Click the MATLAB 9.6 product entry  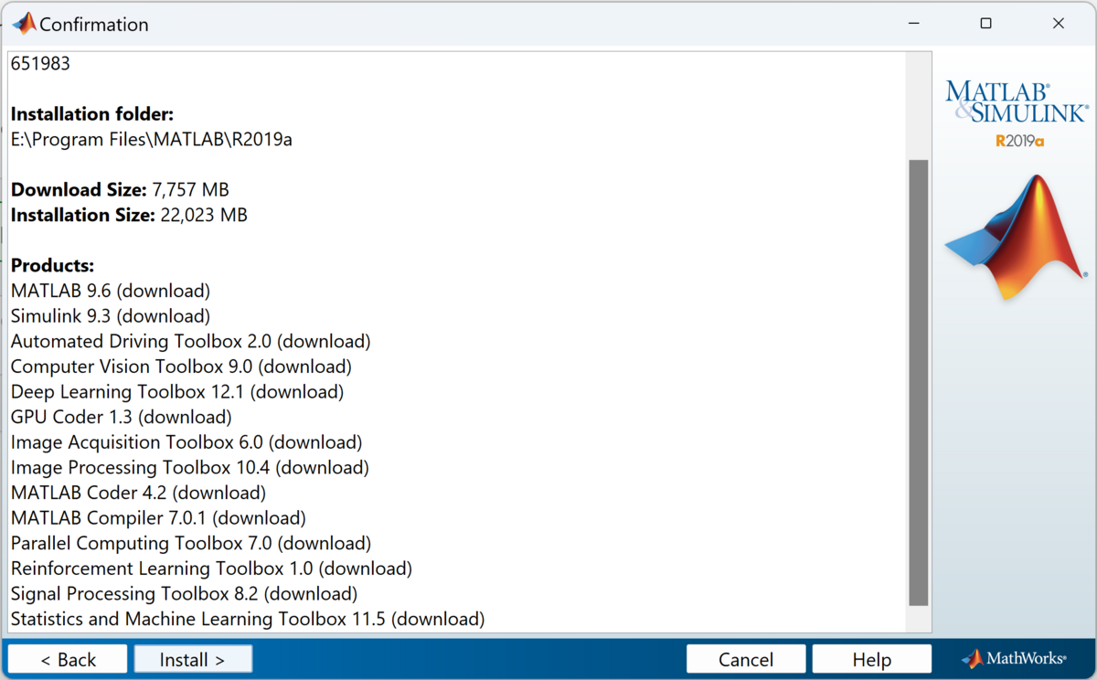pos(111,291)
